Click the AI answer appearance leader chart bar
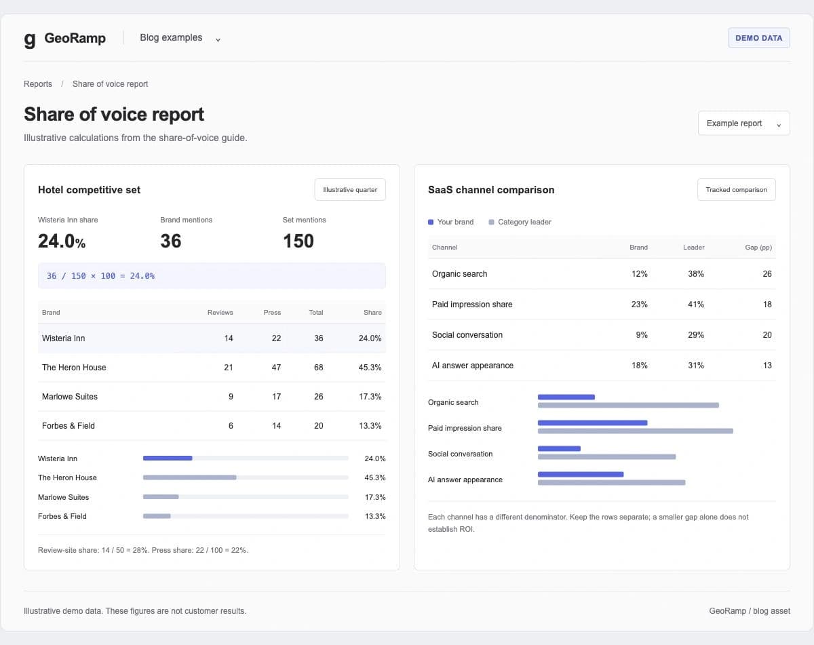 pos(612,482)
